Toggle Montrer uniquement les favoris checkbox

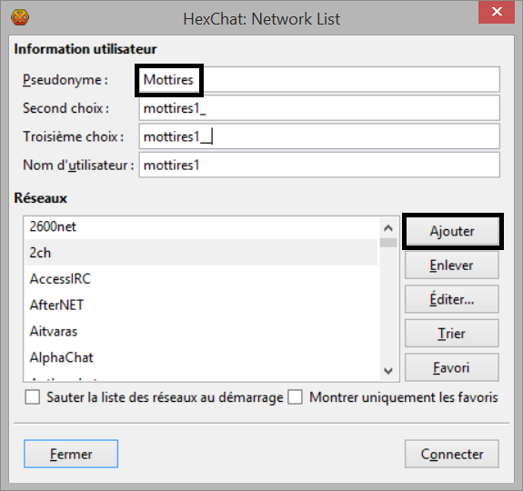coord(296,397)
